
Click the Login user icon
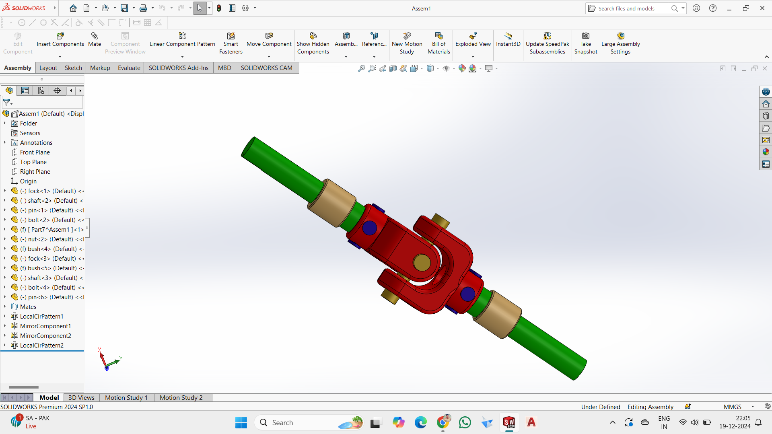[x=696, y=8]
